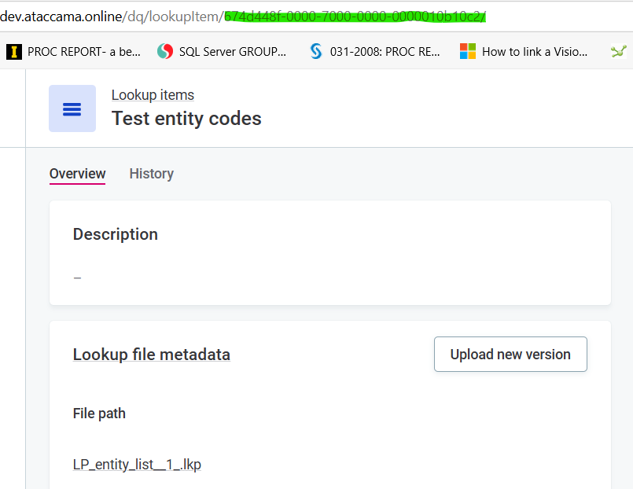Select the Overview tab
633x489 pixels.
click(78, 174)
